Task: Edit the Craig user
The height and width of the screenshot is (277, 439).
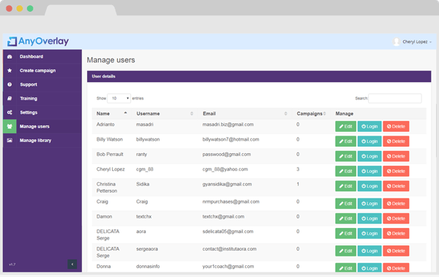Action: click(346, 204)
